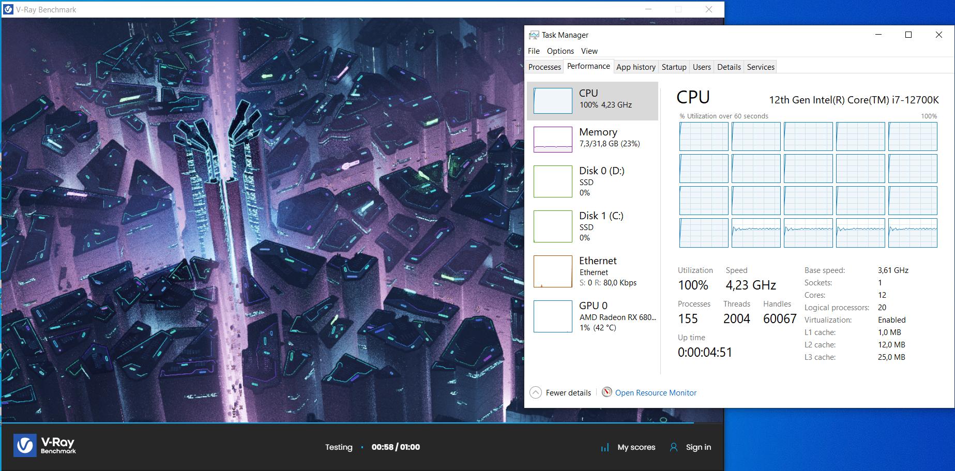Click the Utilization over 60 seconds label

724,116
